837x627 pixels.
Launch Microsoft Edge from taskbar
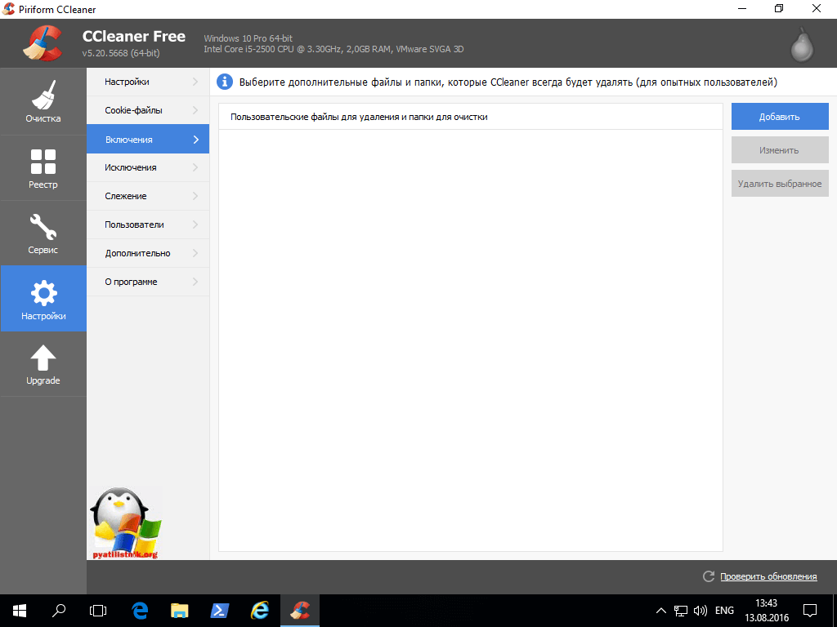point(140,610)
